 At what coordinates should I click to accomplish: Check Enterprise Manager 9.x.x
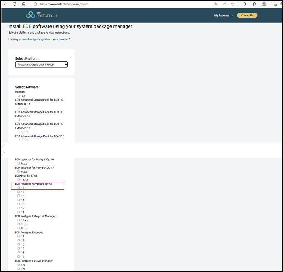click(19, 224)
